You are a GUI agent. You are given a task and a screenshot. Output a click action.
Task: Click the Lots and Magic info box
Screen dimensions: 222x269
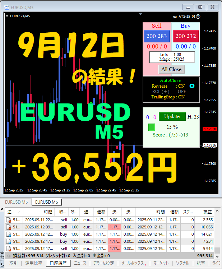172,57
